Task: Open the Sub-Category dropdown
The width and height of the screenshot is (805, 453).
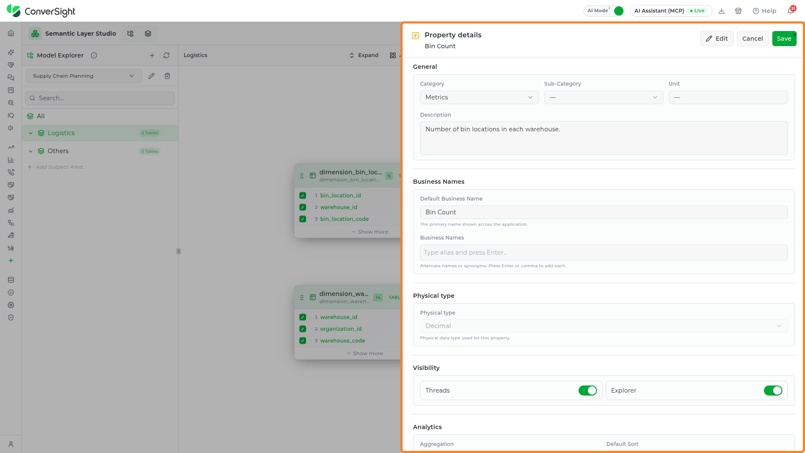Action: coord(603,97)
